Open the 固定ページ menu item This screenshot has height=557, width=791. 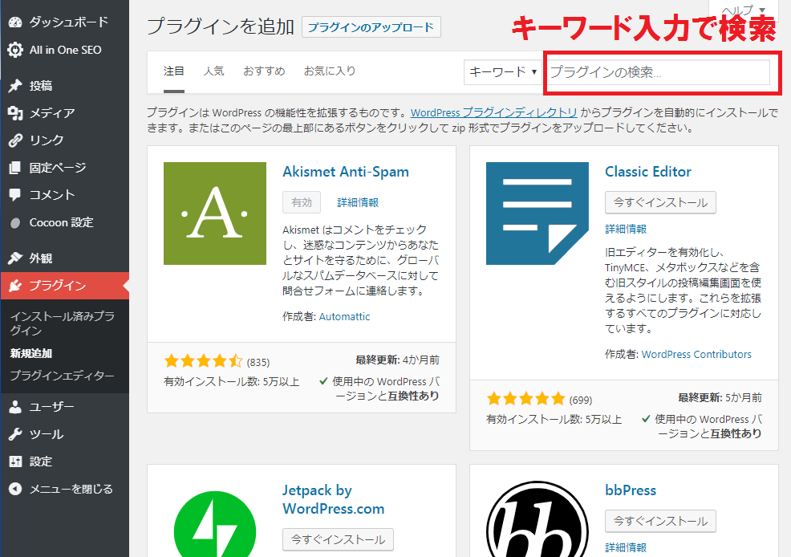(x=64, y=168)
